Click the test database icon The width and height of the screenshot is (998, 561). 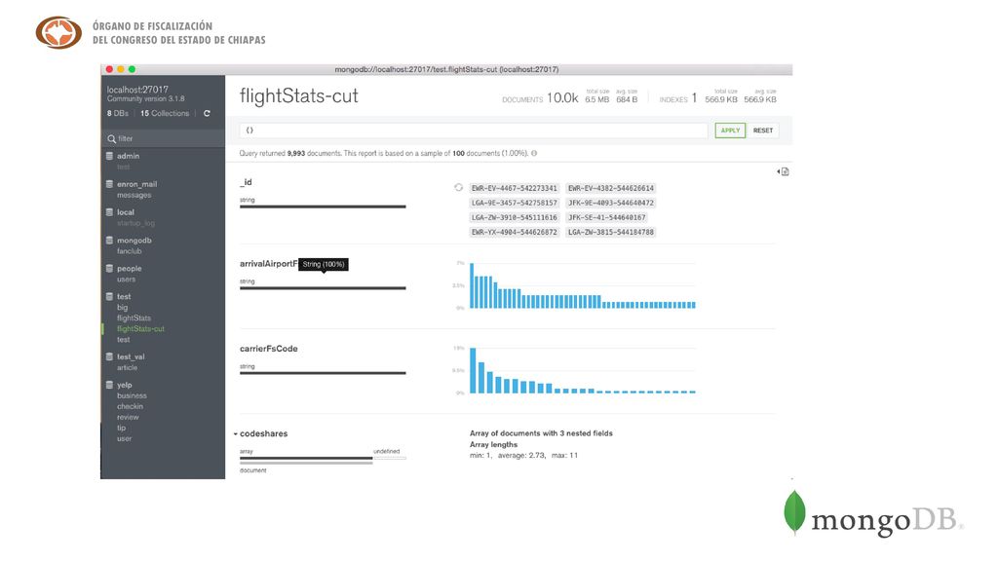pyautogui.click(x=109, y=296)
